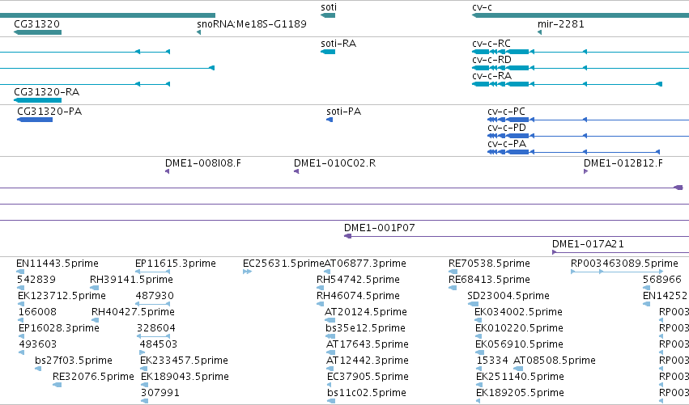Select the DME1-008I08.F arrow marker
The image size is (689, 405).
pos(167,171)
